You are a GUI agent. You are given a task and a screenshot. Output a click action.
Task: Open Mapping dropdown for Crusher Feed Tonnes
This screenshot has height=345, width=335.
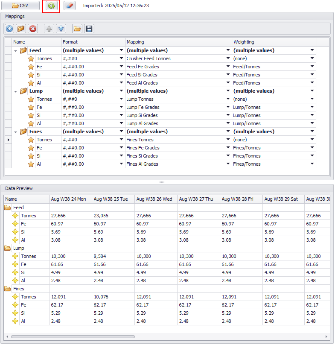click(x=228, y=58)
